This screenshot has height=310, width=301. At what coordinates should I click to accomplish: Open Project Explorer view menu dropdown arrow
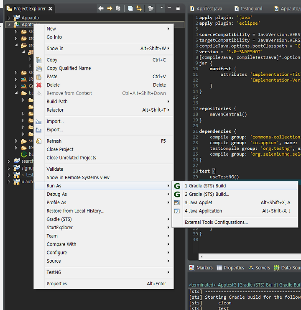(161, 8)
